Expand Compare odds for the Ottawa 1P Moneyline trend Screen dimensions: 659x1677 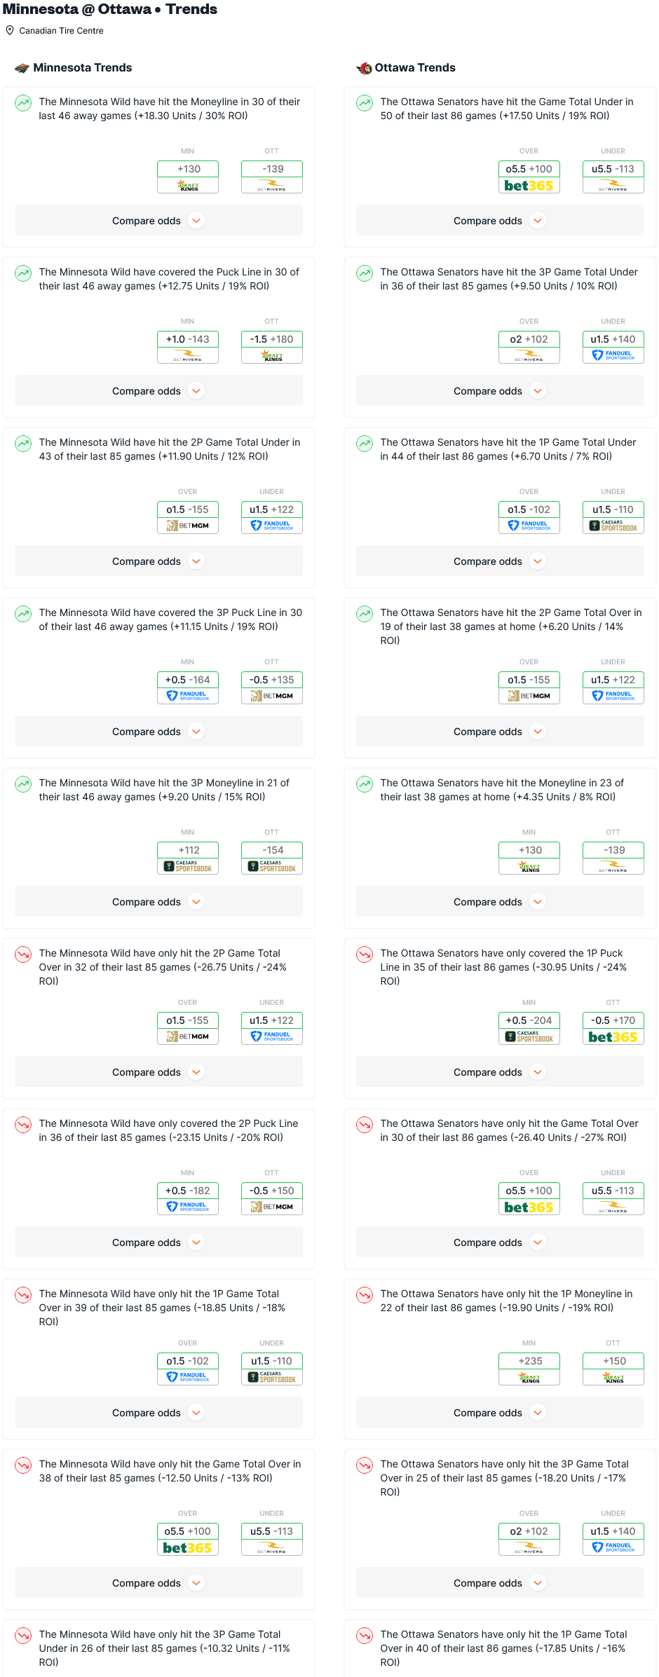point(500,1413)
